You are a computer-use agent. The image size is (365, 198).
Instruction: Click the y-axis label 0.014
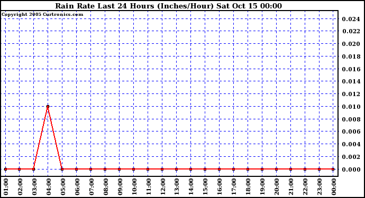(x=351, y=81)
